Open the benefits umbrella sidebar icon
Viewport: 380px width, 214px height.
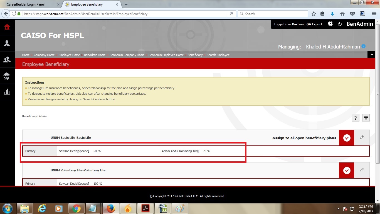7,76
